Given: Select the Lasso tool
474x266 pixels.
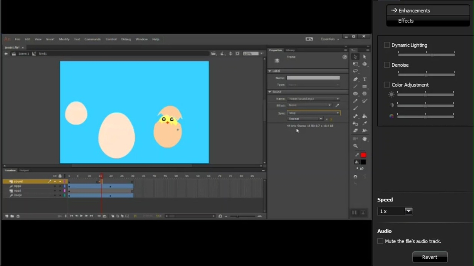Looking at the screenshot, I should (x=355, y=71).
